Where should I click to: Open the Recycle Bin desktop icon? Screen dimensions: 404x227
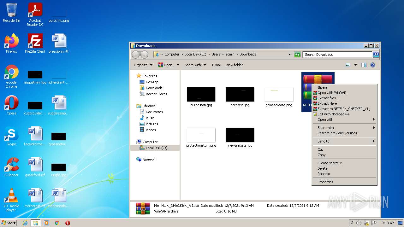[x=11, y=13]
